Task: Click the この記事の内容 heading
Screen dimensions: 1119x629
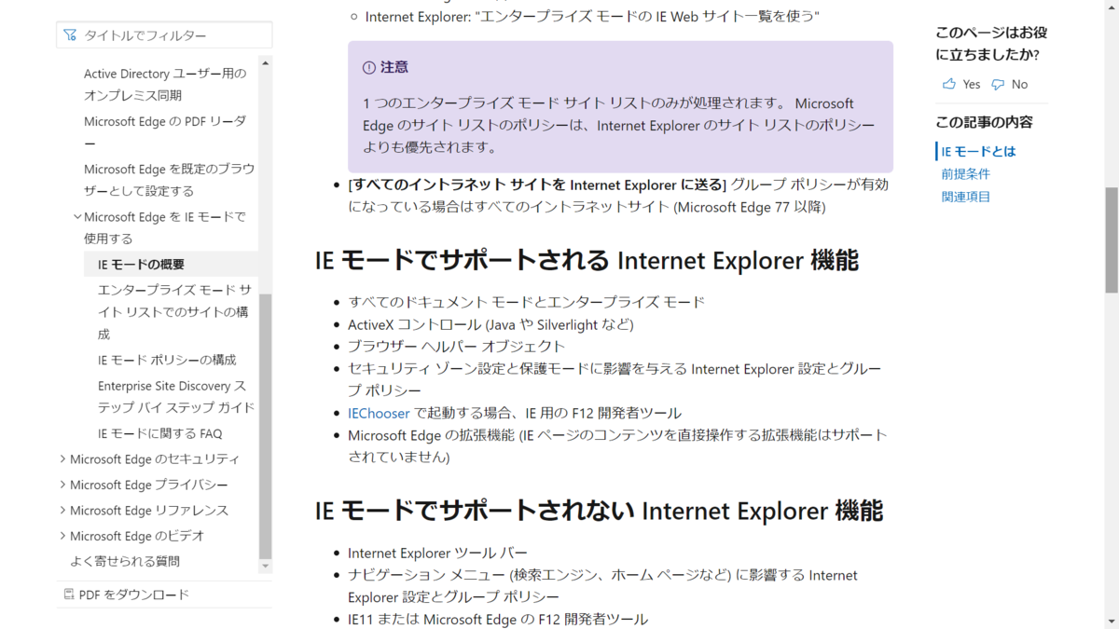Action: [x=984, y=122]
